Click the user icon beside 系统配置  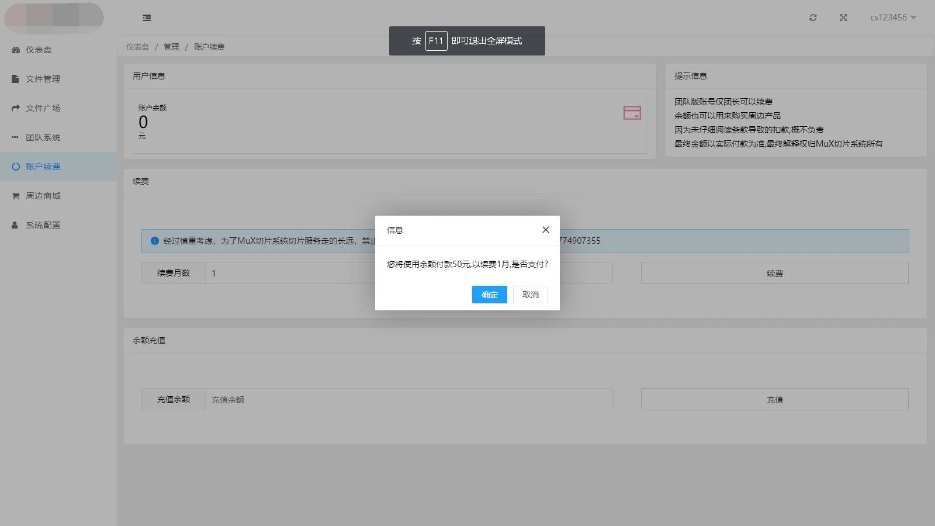pos(15,225)
